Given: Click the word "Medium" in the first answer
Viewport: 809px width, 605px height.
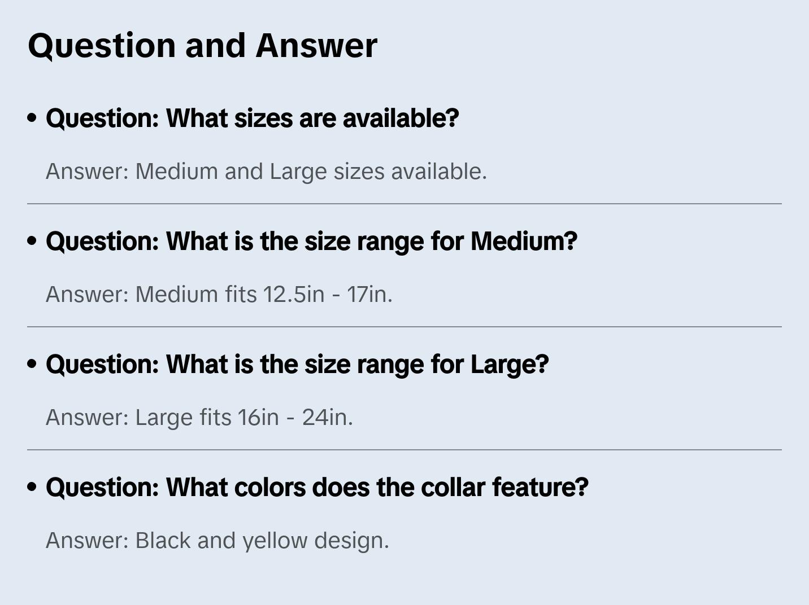Looking at the screenshot, I should pos(176,172).
